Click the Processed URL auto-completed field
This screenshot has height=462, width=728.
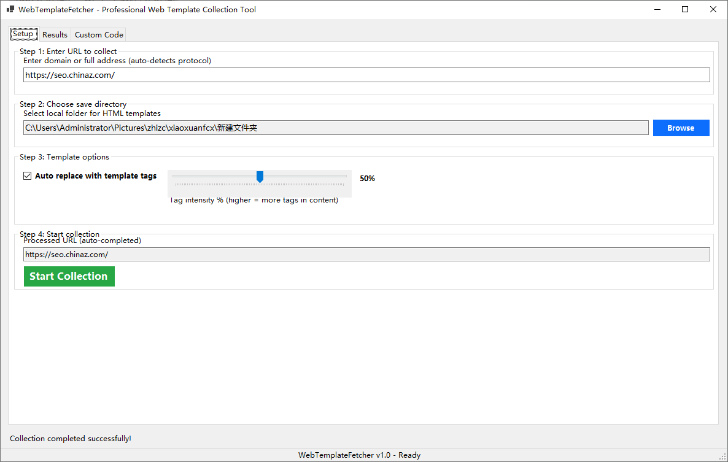click(x=366, y=255)
